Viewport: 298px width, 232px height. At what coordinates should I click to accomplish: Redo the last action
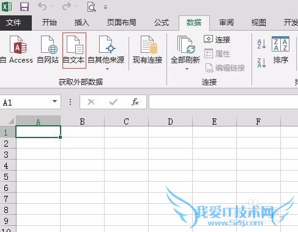click(x=67, y=7)
